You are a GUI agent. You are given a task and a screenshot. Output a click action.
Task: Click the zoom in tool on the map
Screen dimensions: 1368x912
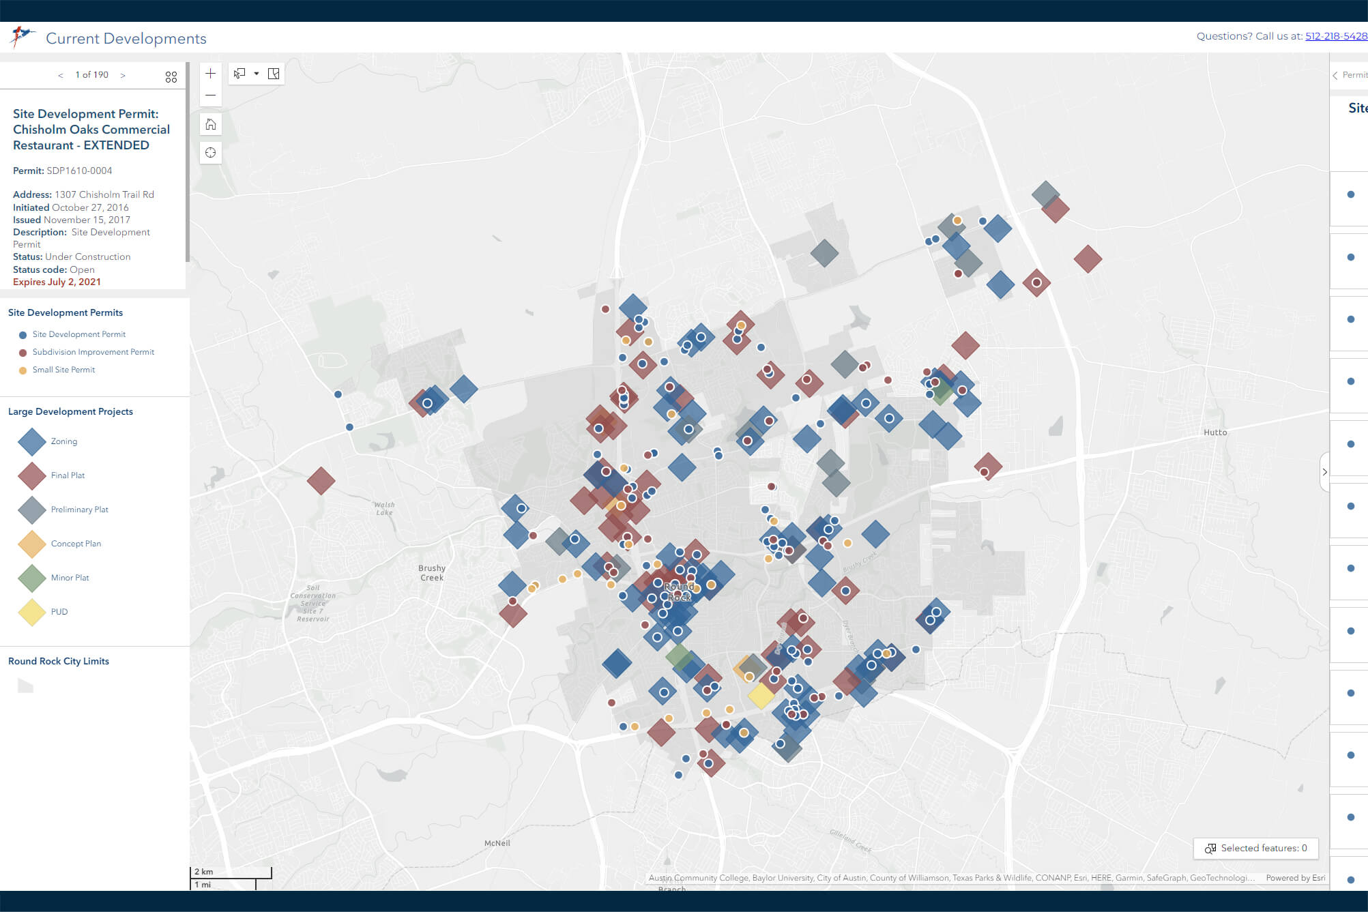pos(211,73)
